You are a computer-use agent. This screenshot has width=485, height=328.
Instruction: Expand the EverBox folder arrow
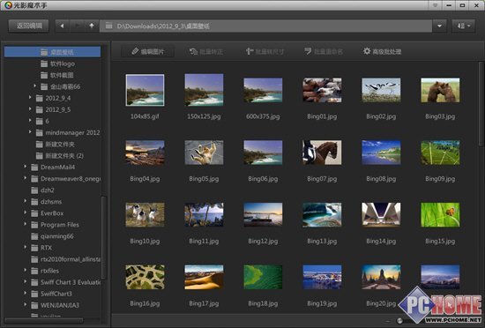click(x=26, y=212)
